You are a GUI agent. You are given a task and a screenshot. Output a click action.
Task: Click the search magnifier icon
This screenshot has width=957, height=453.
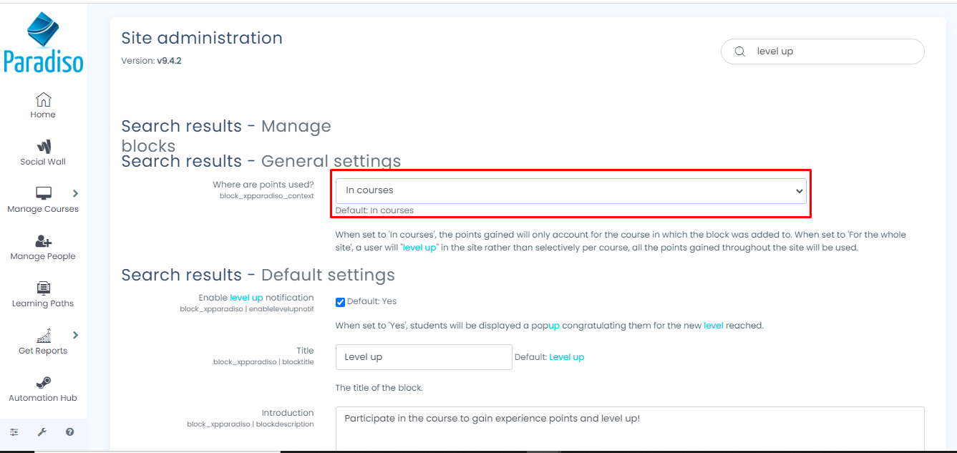tap(740, 52)
